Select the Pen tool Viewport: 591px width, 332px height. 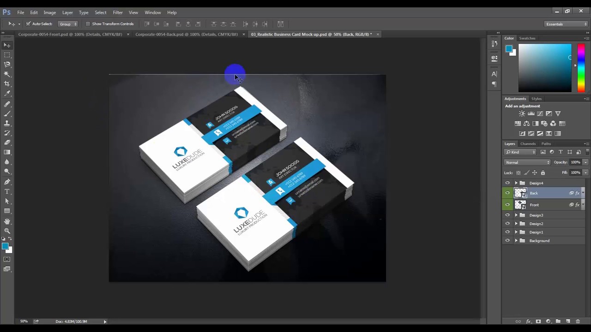[x=7, y=182]
